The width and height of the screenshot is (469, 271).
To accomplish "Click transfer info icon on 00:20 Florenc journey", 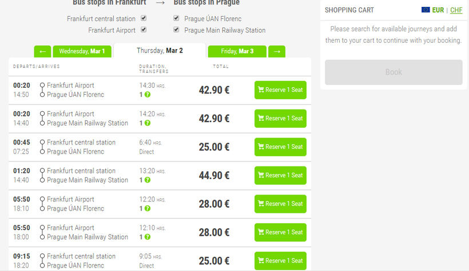I will [x=148, y=95].
